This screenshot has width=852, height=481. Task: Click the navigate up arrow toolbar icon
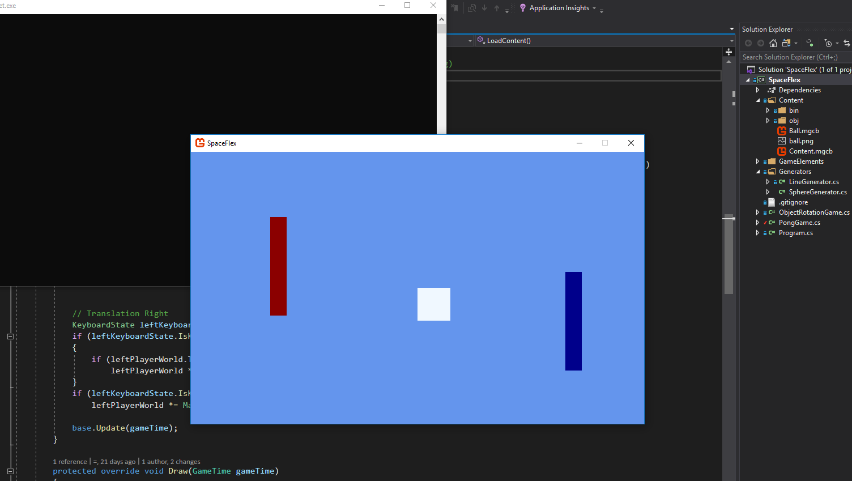coord(497,7)
